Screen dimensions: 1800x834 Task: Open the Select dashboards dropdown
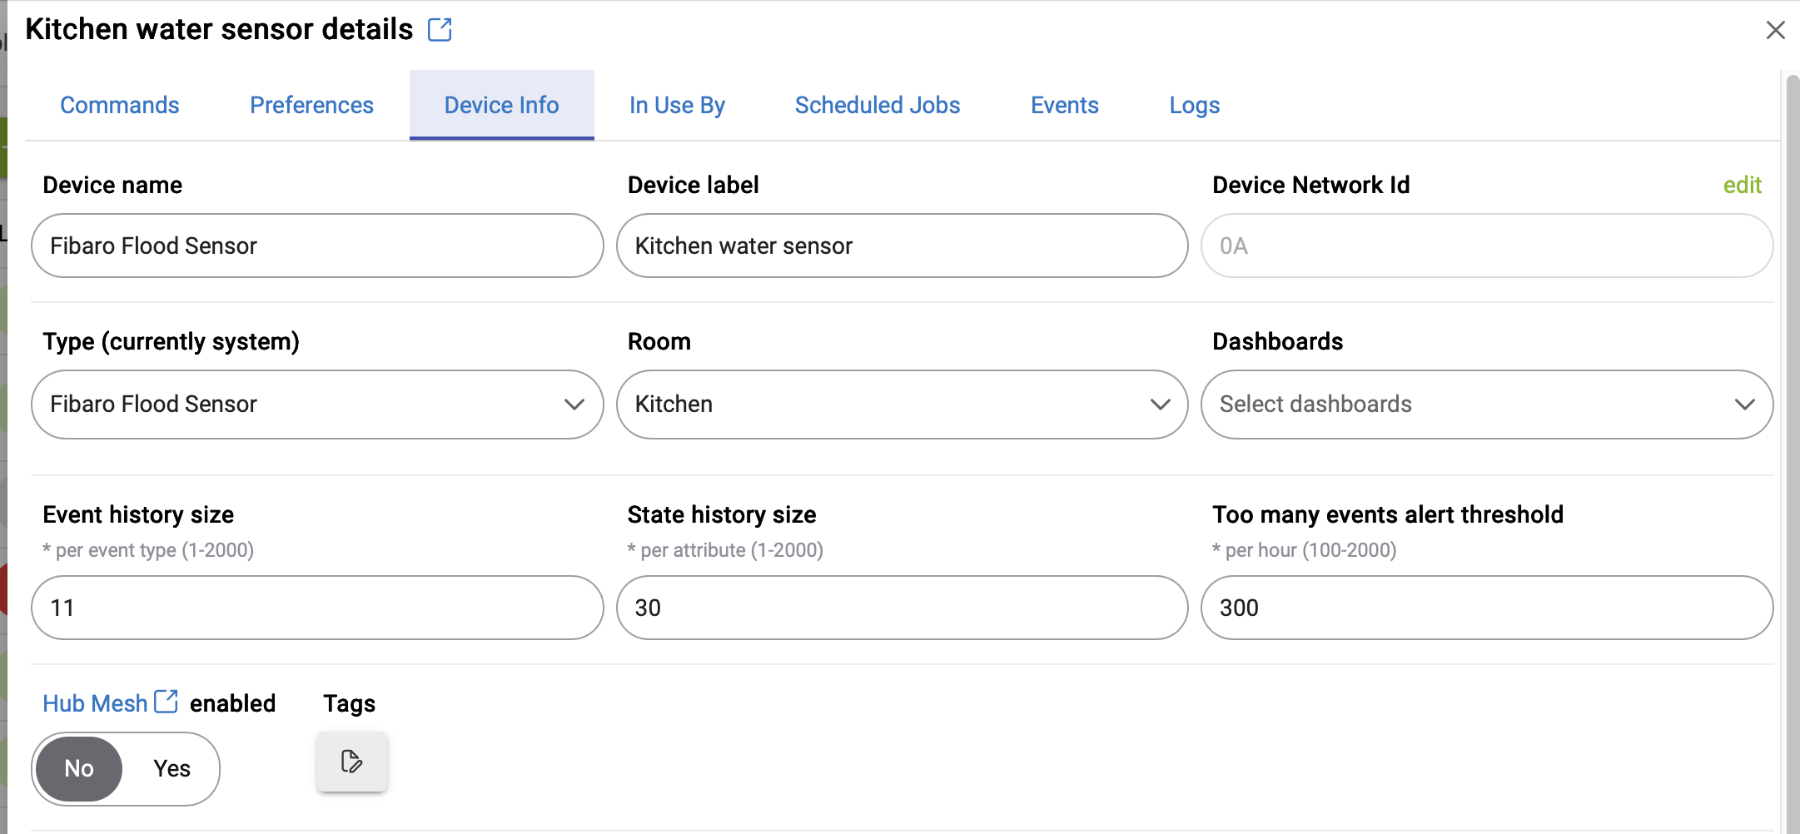pos(1487,405)
